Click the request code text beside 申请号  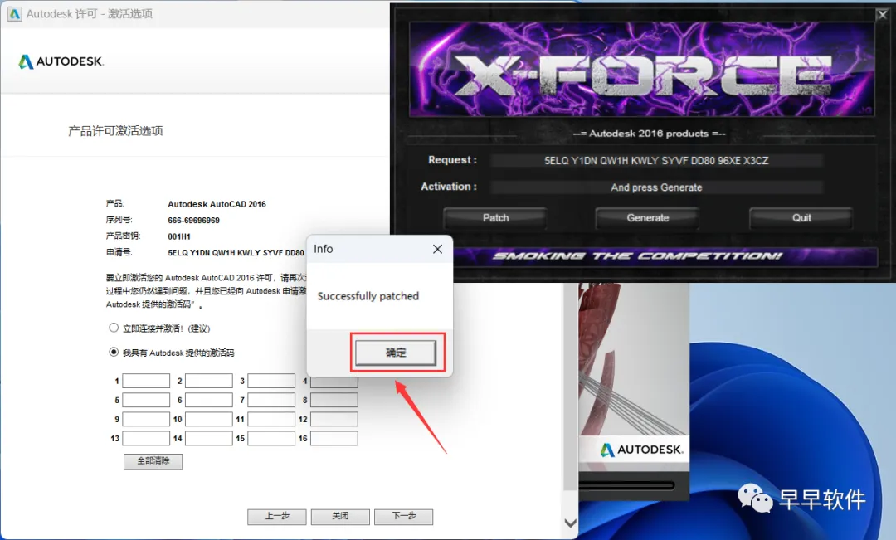[x=236, y=252]
